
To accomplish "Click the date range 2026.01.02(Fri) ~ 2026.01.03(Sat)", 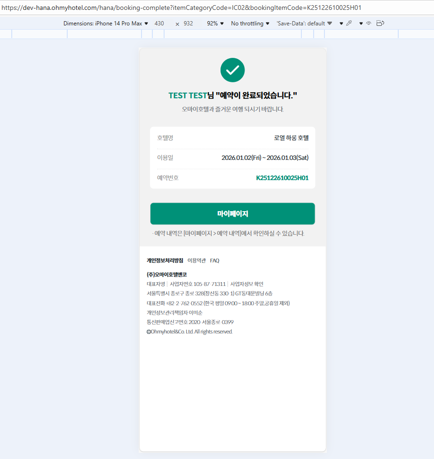I will (265, 158).
